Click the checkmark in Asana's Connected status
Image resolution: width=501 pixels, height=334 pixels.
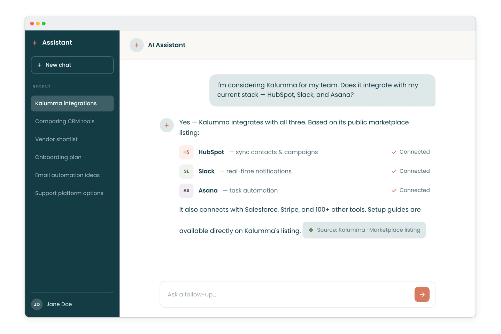pyautogui.click(x=394, y=191)
